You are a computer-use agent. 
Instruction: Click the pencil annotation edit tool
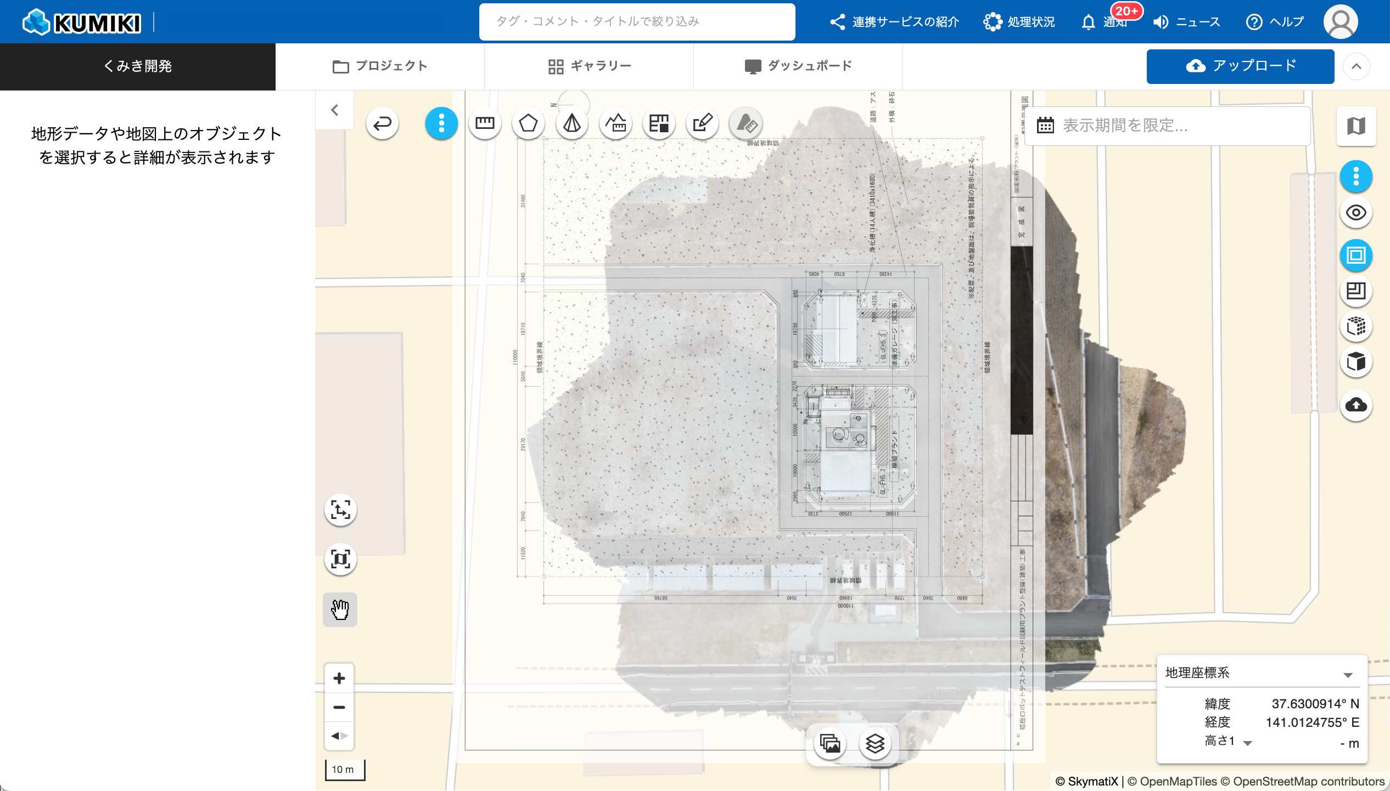point(702,123)
